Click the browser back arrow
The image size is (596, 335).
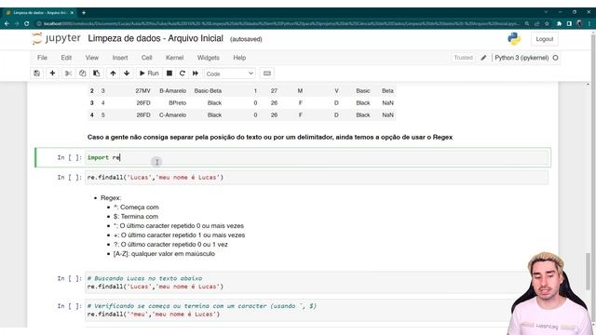coord(7,23)
